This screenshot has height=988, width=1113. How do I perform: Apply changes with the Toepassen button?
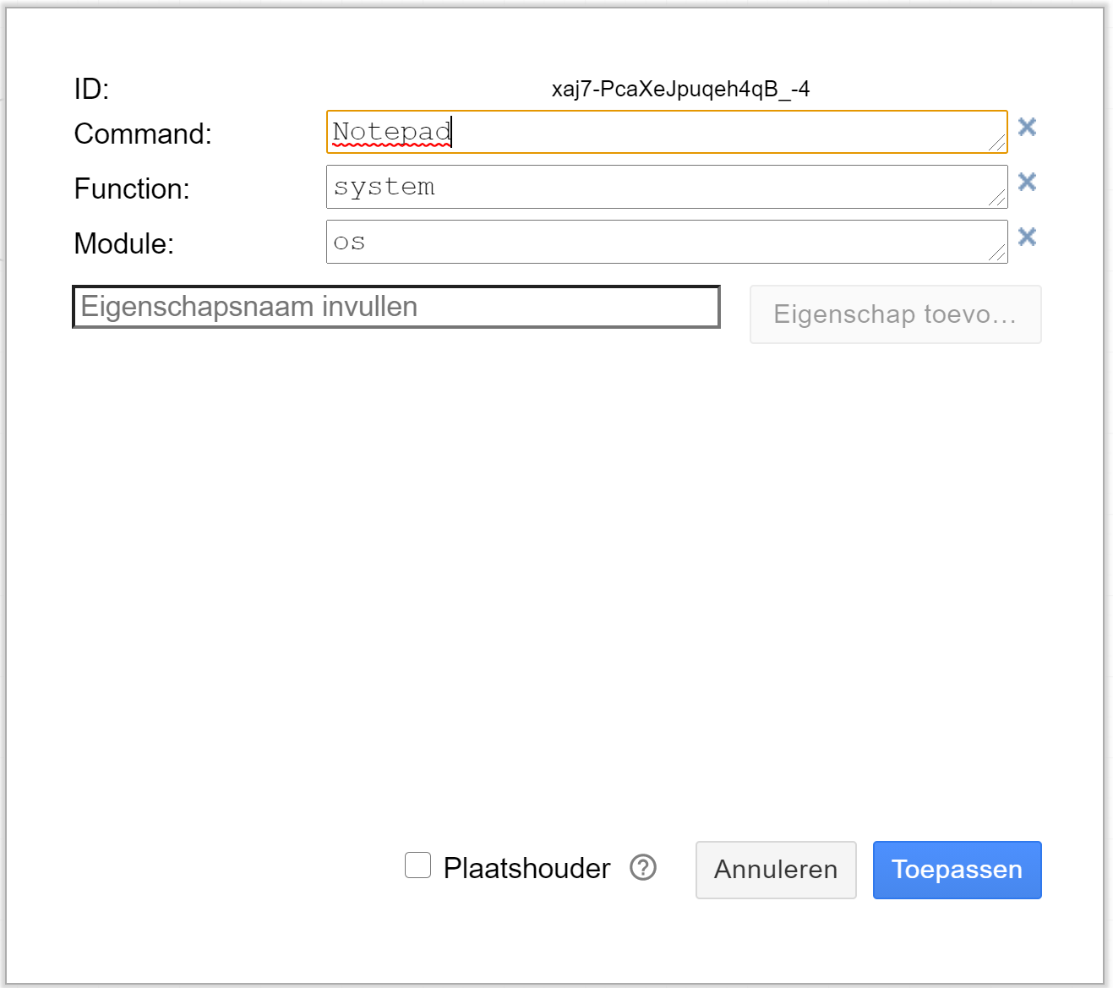957,870
